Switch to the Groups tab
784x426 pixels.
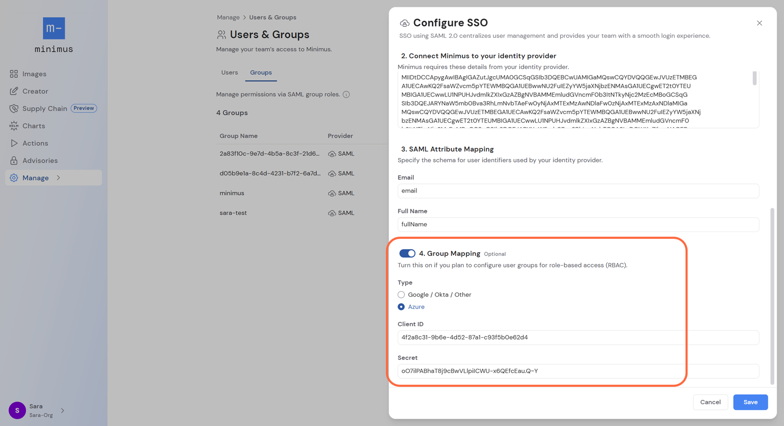coord(261,73)
